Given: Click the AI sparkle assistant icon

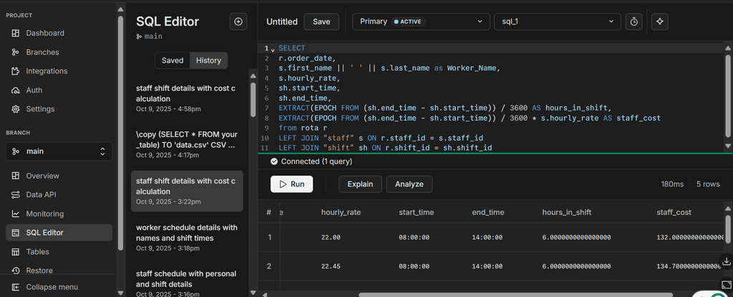Looking at the screenshot, I should [660, 21].
